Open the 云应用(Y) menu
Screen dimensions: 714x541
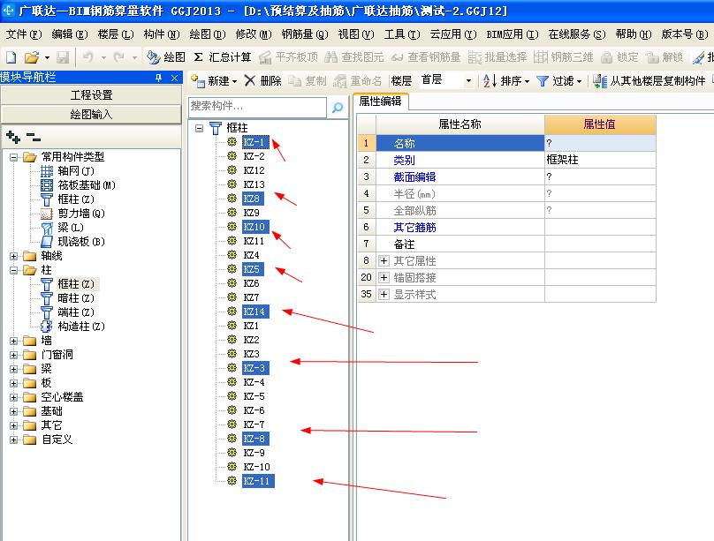453,34
